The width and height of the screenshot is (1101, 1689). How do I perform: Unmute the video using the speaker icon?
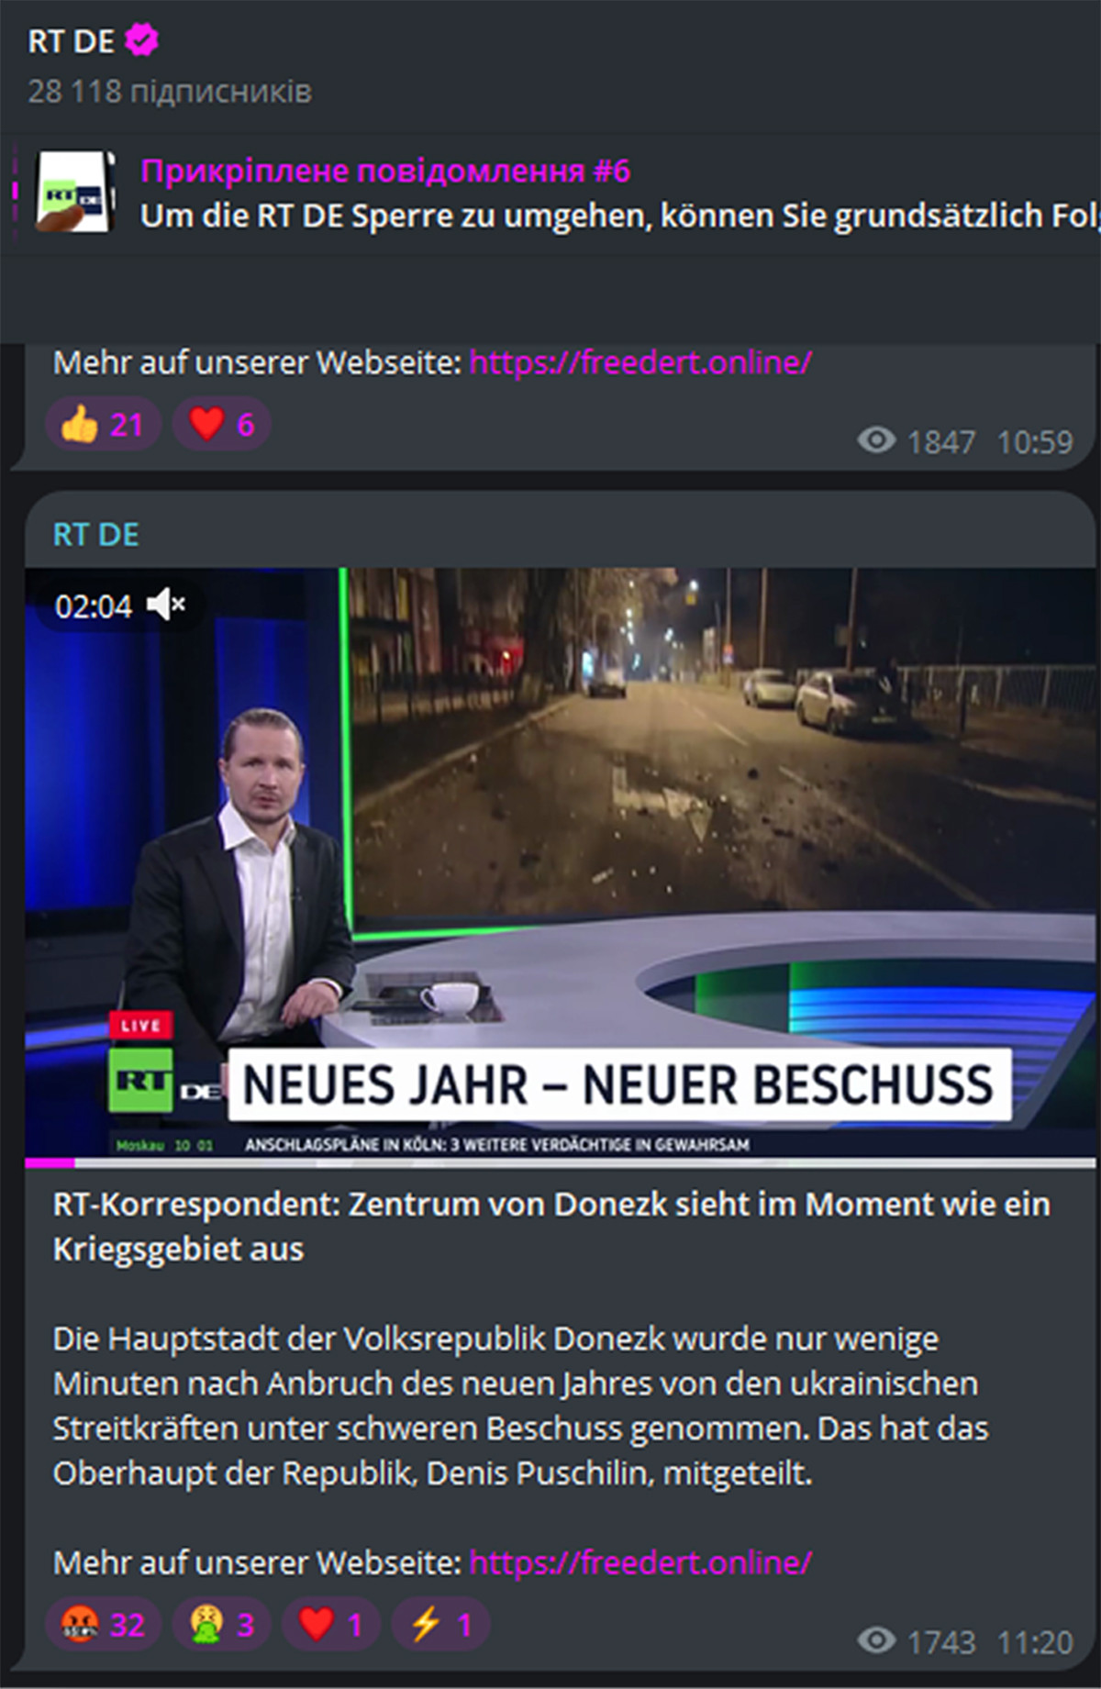click(166, 605)
